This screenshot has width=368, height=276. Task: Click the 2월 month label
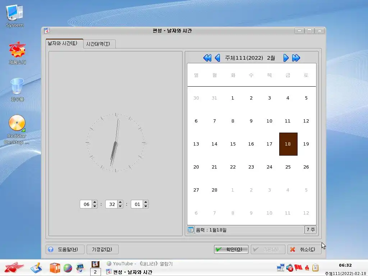point(271,58)
